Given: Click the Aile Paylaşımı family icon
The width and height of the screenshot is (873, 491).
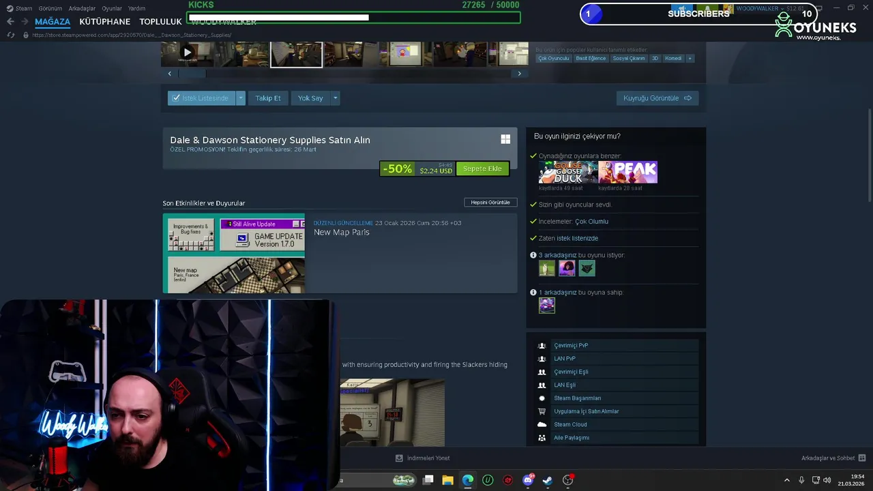Looking at the screenshot, I should coord(542,438).
